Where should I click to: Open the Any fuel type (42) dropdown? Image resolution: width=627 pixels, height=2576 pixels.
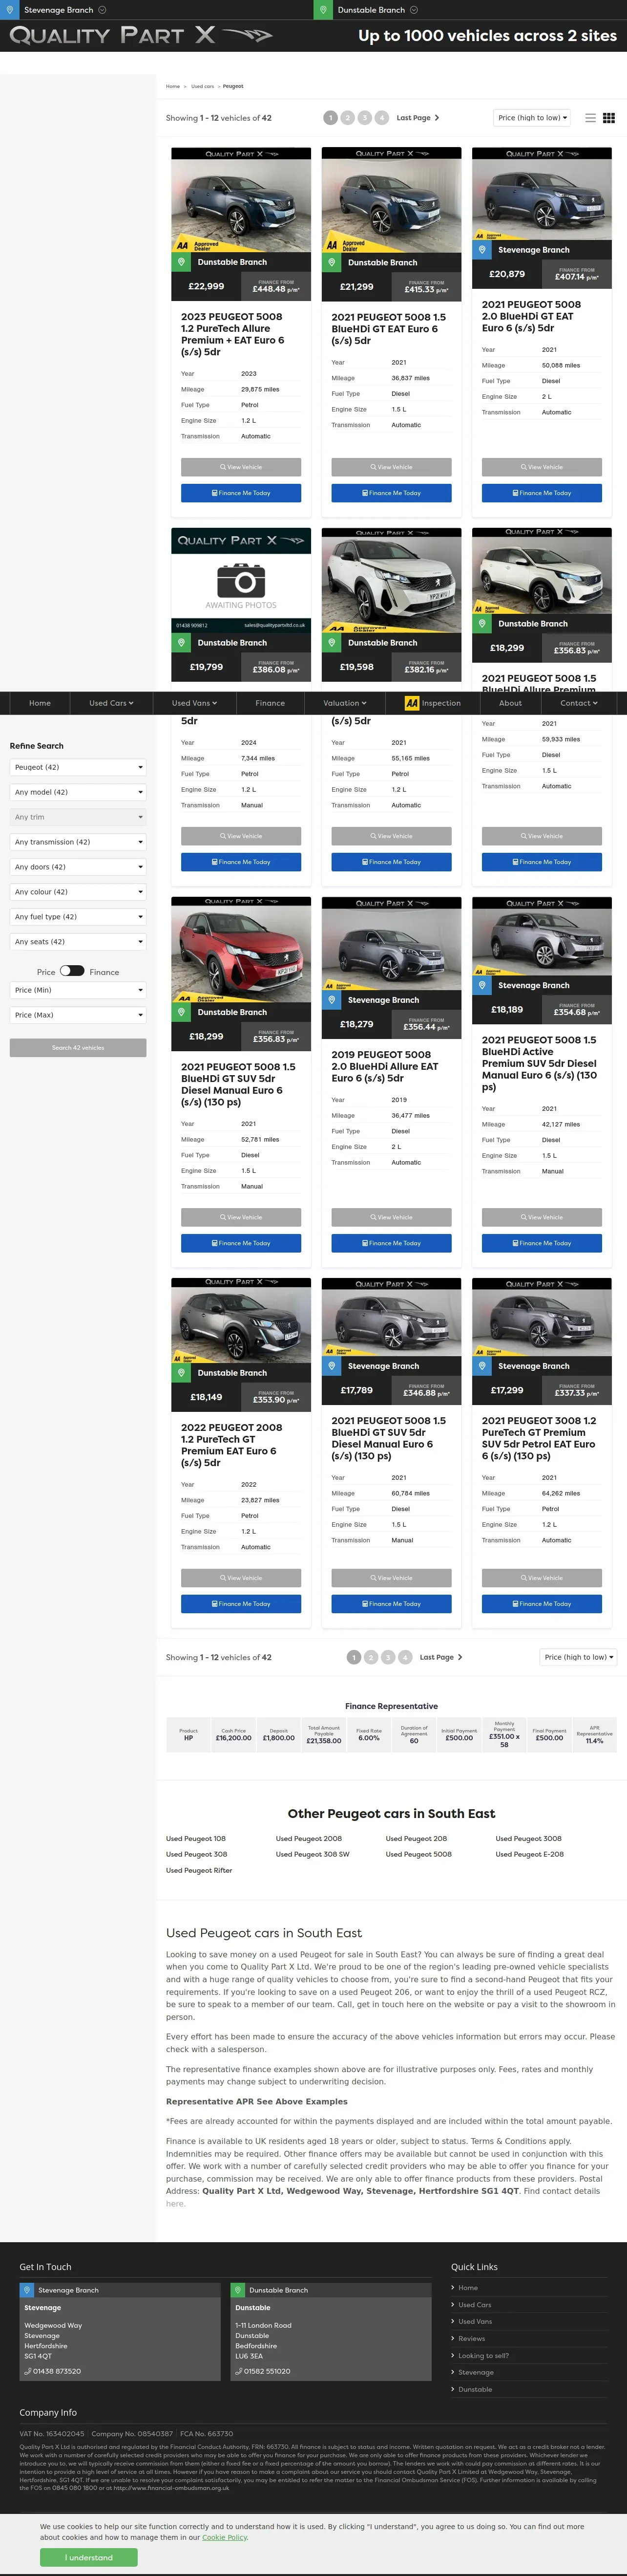tap(78, 917)
